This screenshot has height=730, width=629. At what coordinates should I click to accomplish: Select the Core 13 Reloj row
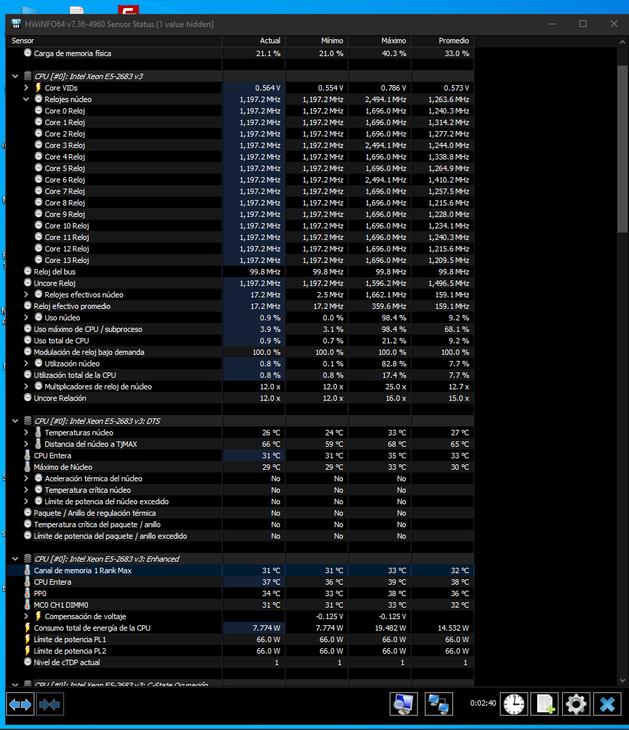pos(240,260)
